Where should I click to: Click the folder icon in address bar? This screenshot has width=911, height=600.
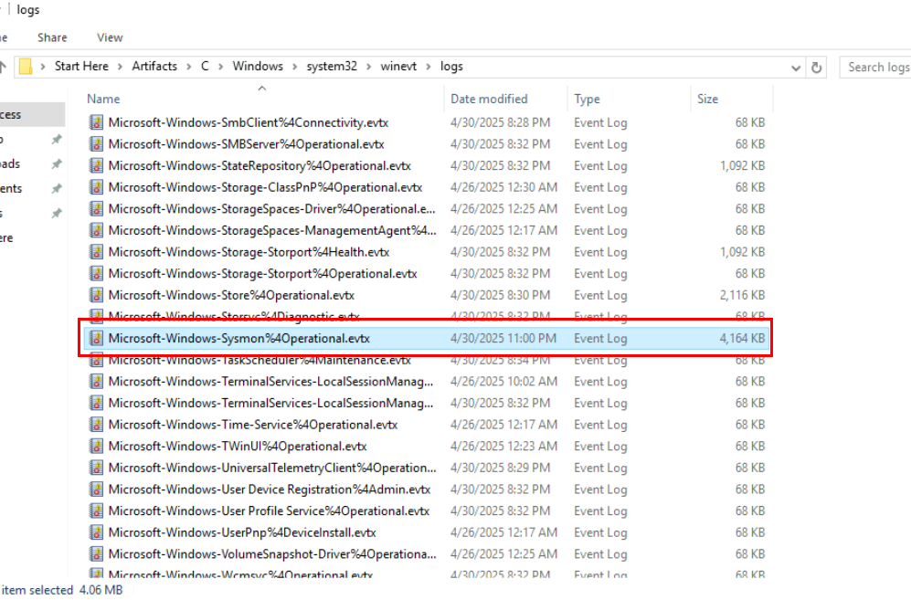point(26,67)
